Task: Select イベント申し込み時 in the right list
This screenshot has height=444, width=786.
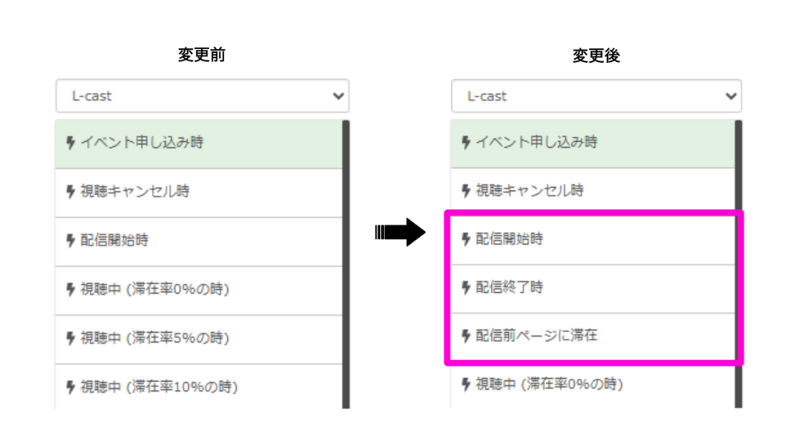Action: click(x=593, y=143)
